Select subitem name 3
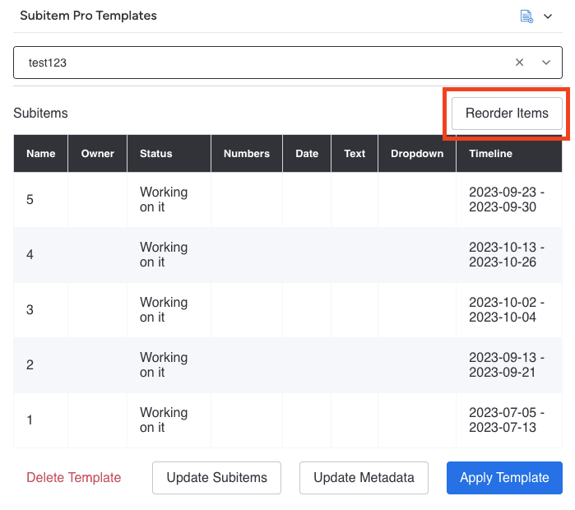Screen dimensions: 575x510 [x=30, y=310]
